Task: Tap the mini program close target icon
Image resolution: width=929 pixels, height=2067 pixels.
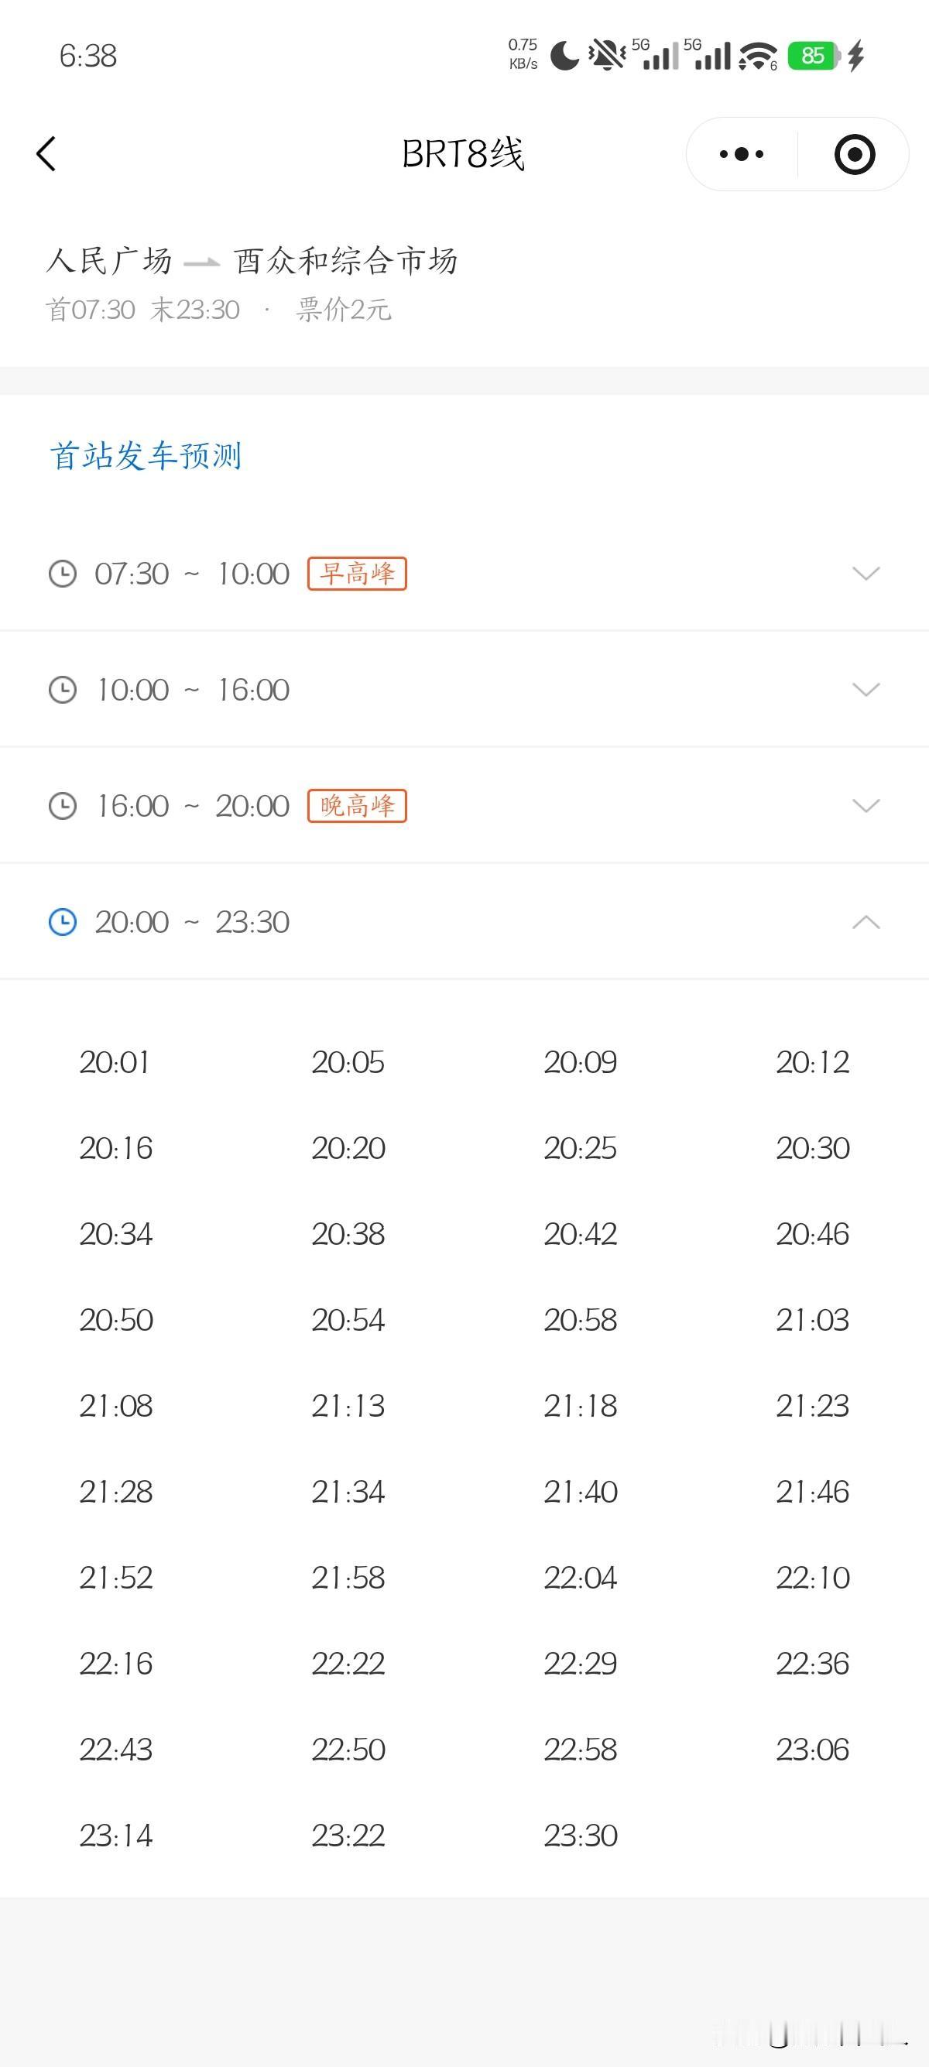Action: pos(855,153)
